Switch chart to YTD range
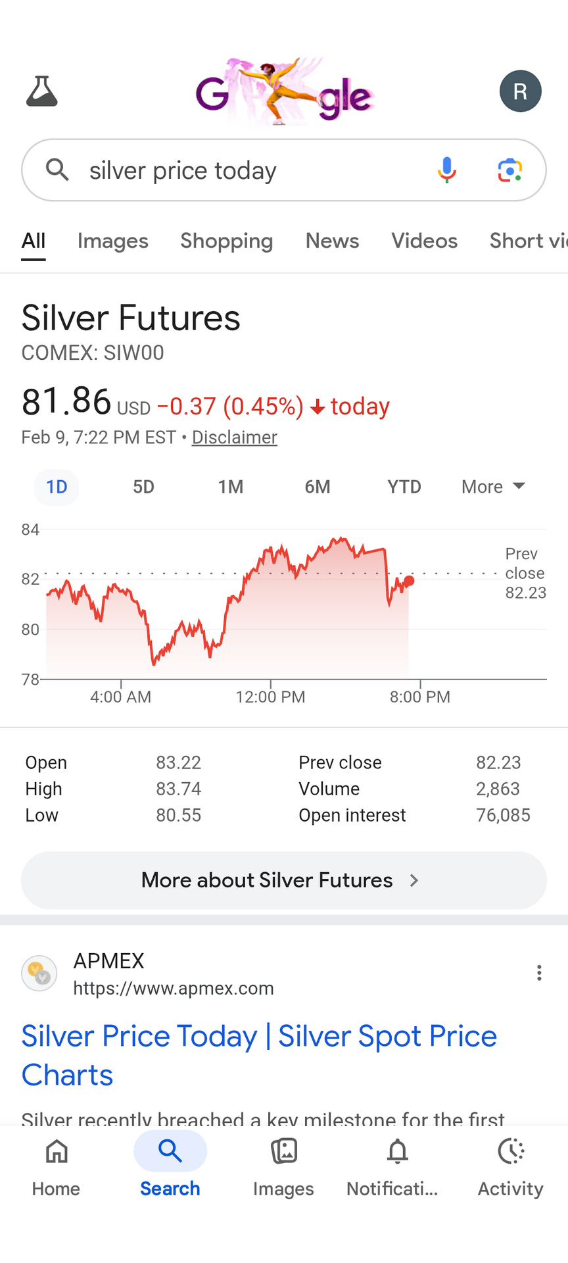Image resolution: width=568 pixels, height=1263 pixels. [404, 487]
